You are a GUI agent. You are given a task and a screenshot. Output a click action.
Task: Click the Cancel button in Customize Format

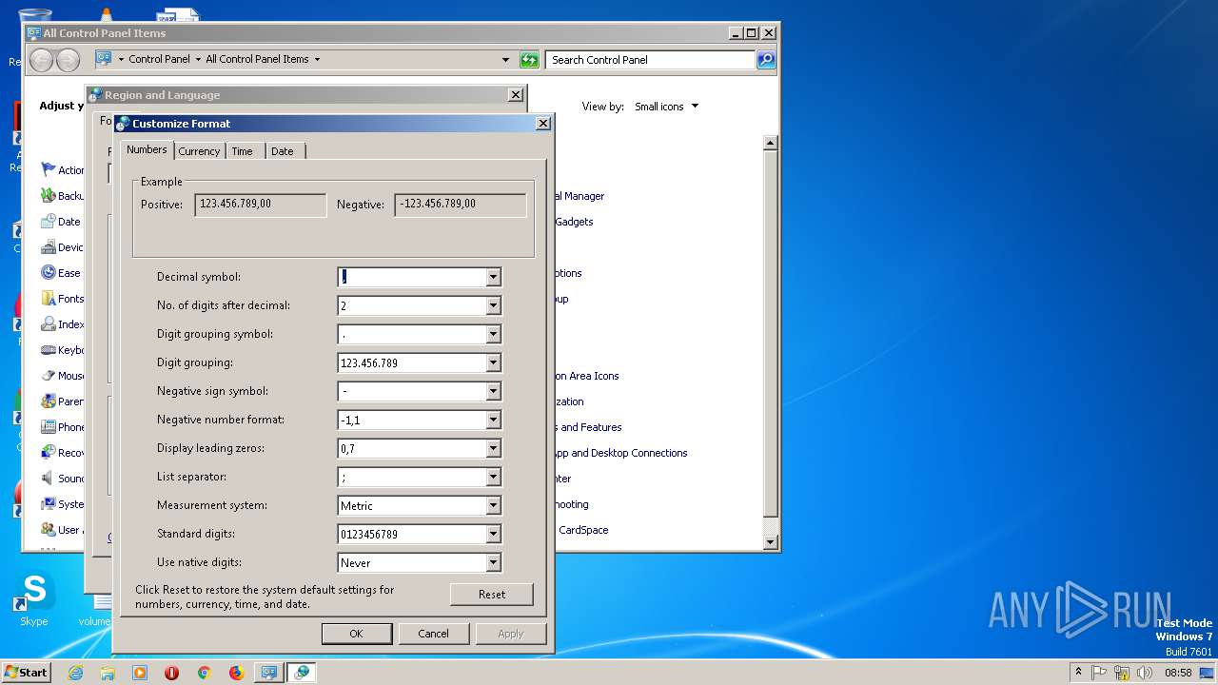433,634
